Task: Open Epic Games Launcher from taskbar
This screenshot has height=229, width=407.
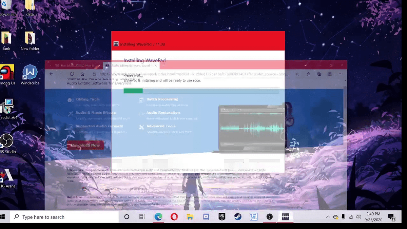Action: 222,217
